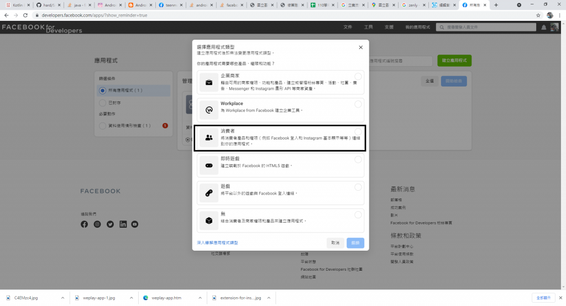Open the profile avatar in header
Image resolution: width=566 pixels, height=306 pixels.
554,28
